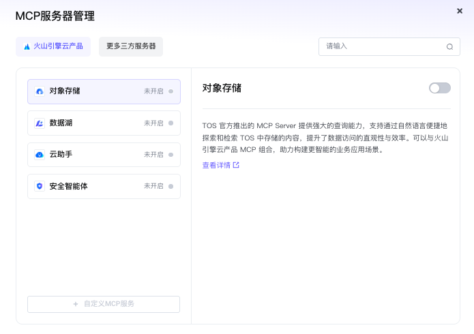Click the 对象存储 heading in detail panel
The image size is (474, 334).
point(222,88)
